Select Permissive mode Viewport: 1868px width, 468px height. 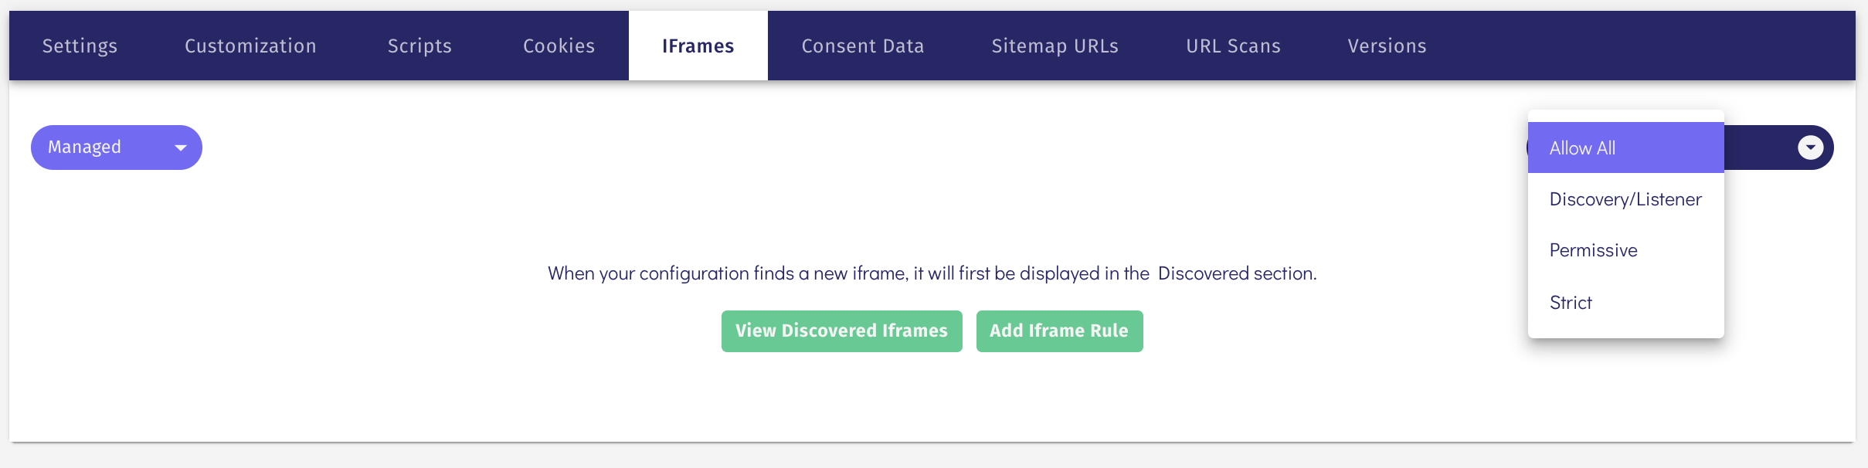pos(1592,250)
